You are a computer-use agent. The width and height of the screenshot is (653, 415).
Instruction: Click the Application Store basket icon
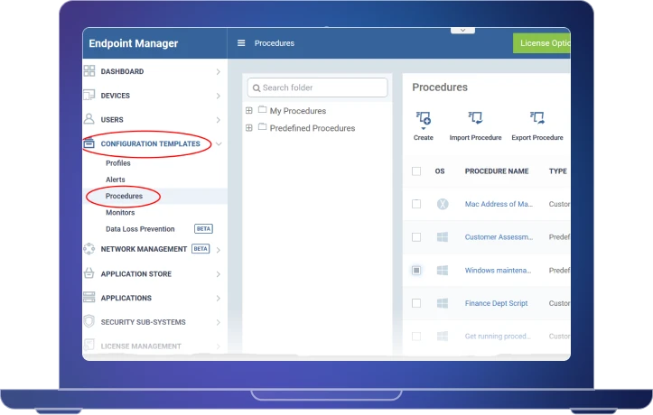(89, 273)
